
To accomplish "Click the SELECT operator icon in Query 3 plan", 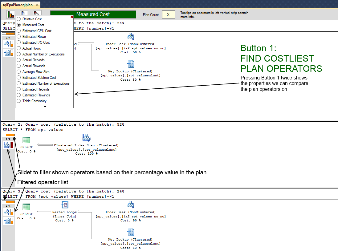I will (x=26, y=207).
